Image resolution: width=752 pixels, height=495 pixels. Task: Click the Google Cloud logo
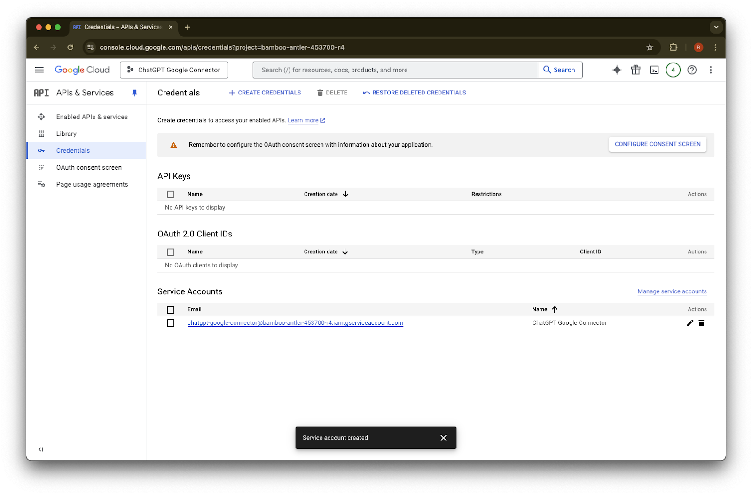pos(82,70)
